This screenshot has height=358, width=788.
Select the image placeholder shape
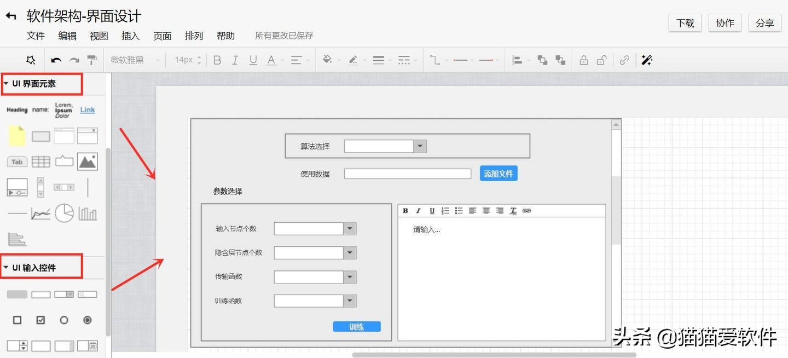[x=88, y=161]
